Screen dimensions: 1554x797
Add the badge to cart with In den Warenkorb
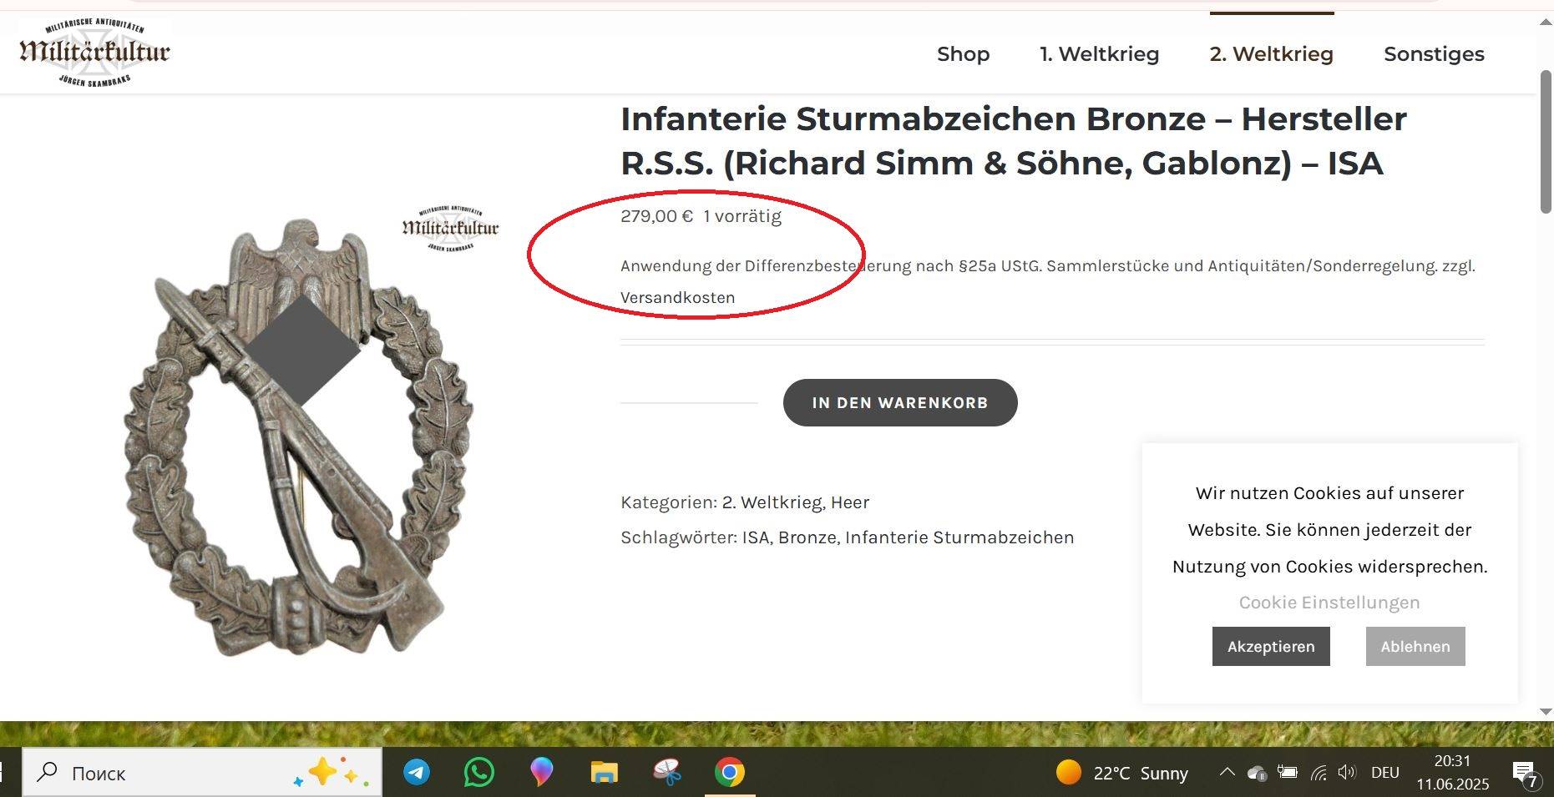(900, 402)
